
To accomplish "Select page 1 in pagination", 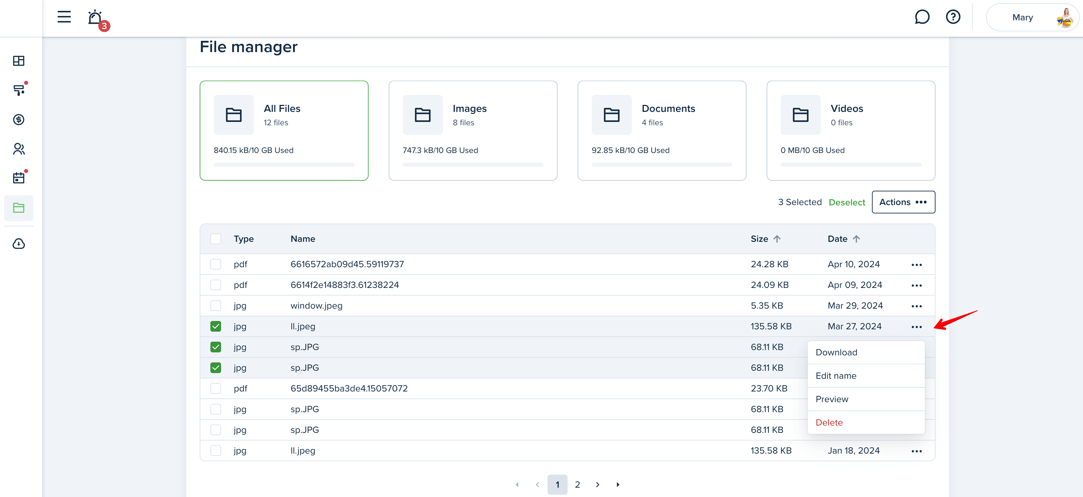I will point(557,484).
